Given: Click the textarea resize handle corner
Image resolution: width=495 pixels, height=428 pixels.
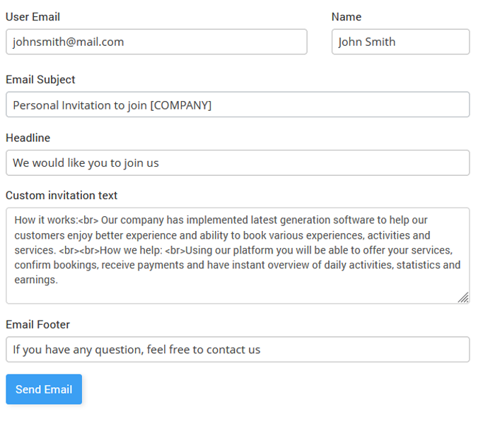Looking at the screenshot, I should (x=463, y=298).
